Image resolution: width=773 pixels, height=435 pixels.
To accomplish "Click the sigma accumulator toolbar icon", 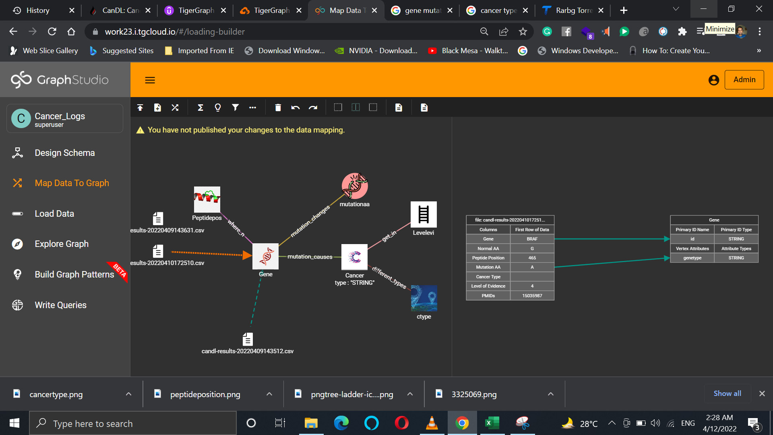I will 200,108.
